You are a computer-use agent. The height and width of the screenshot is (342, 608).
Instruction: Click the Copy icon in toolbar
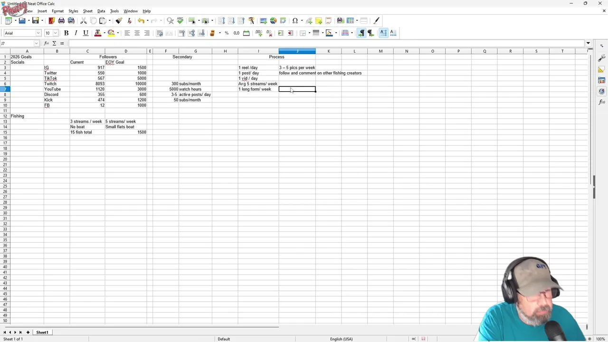point(93,20)
